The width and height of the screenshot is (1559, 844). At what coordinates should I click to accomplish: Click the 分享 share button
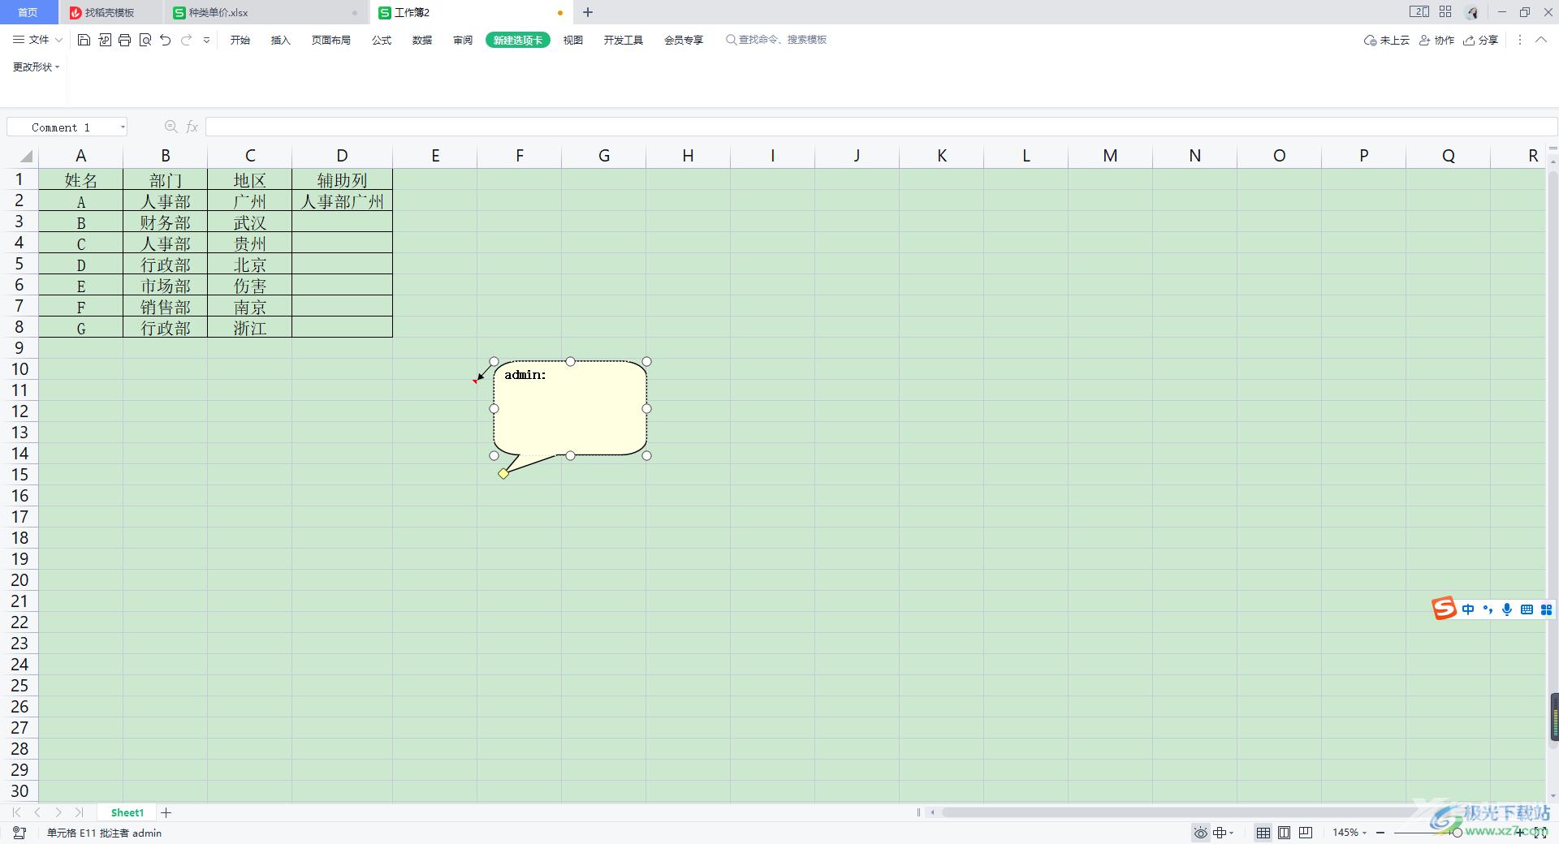tap(1481, 40)
